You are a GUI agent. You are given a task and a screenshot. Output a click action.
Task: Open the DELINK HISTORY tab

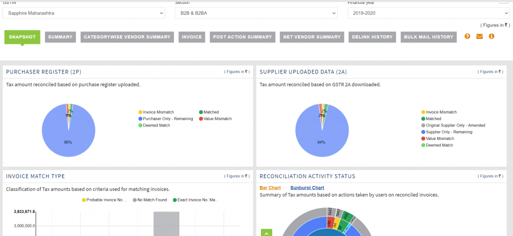[x=372, y=37]
